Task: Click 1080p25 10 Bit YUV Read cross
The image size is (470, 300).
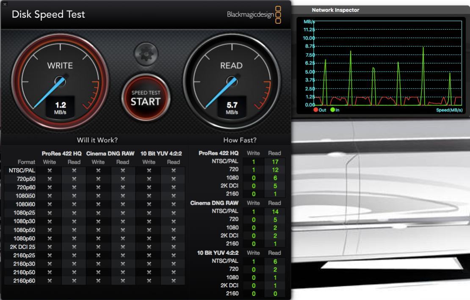Action: pos(174,213)
